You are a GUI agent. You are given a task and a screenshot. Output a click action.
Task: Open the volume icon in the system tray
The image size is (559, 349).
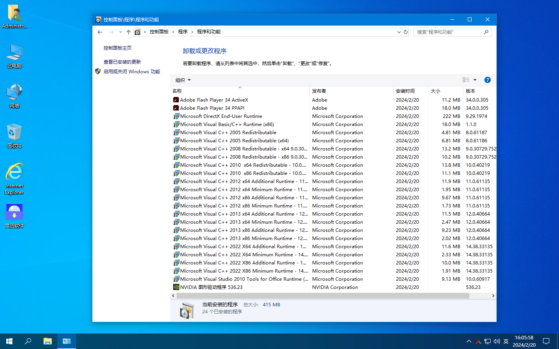[497, 341]
